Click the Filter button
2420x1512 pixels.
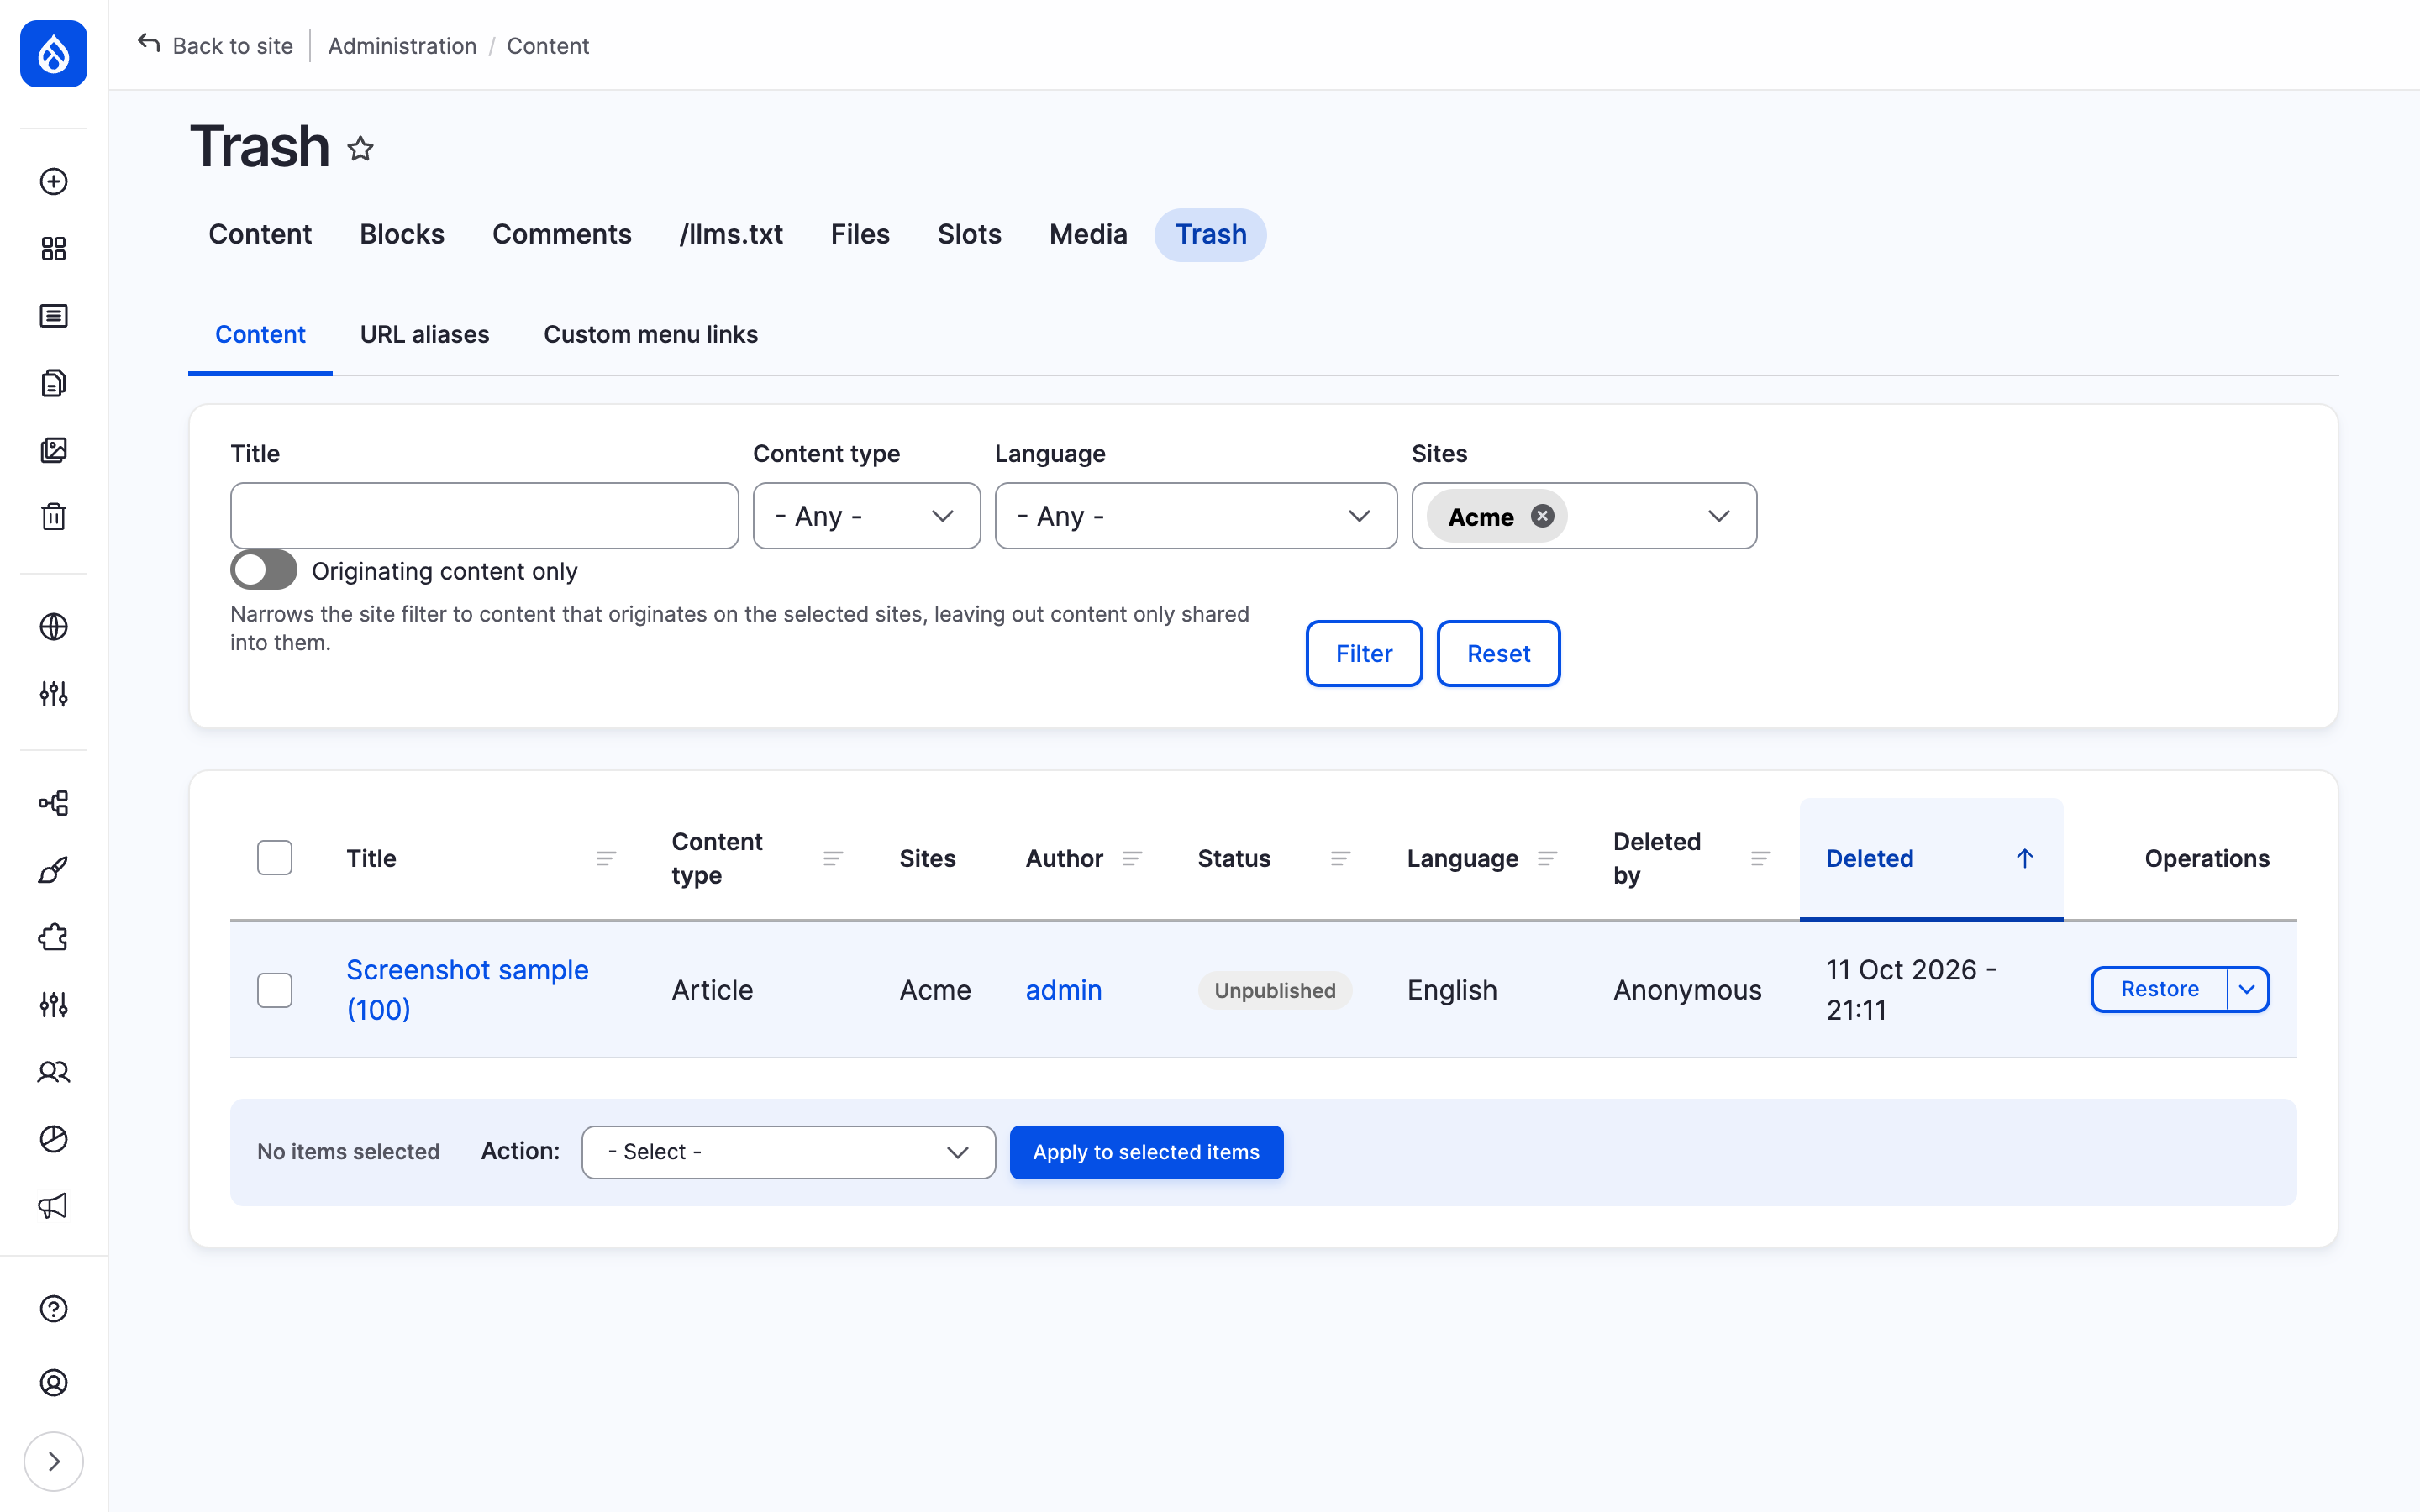click(x=1364, y=654)
